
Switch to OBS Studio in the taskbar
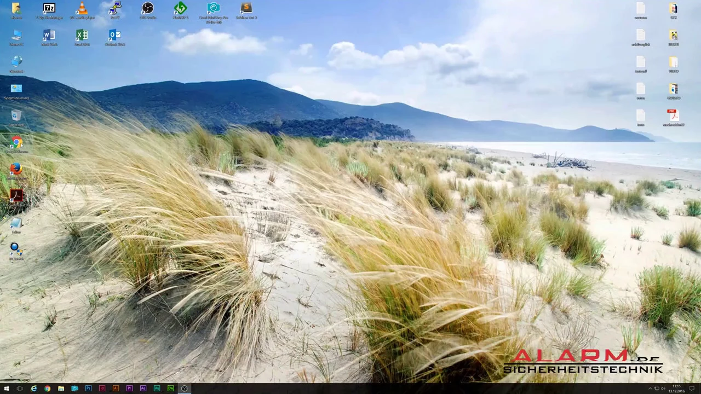click(184, 389)
